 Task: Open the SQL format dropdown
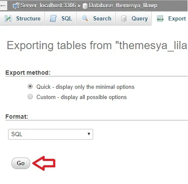tap(51, 134)
